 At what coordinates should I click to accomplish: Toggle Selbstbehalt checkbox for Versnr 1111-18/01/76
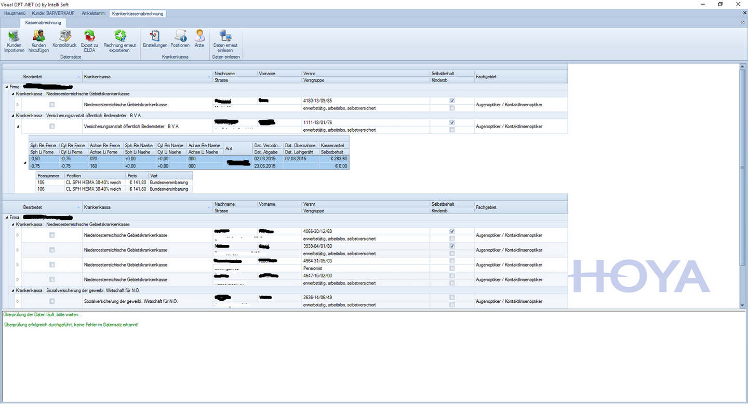(x=452, y=122)
